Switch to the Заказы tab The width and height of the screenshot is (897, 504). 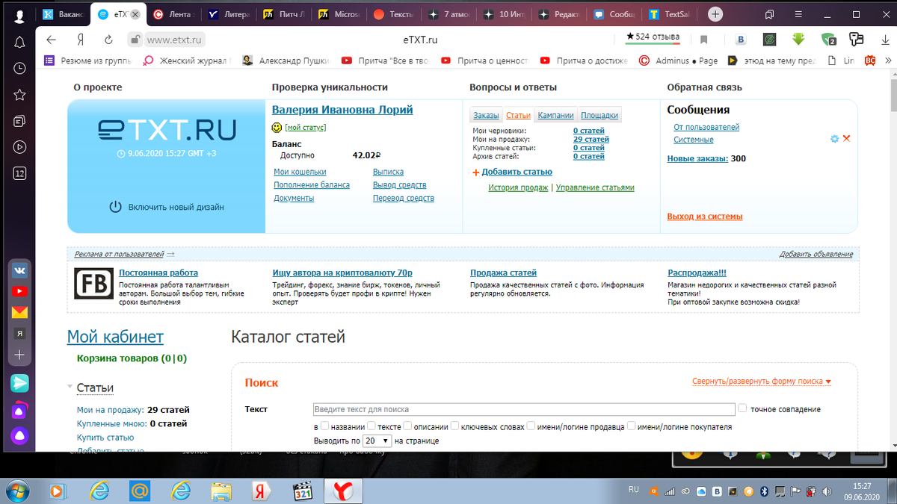click(486, 115)
